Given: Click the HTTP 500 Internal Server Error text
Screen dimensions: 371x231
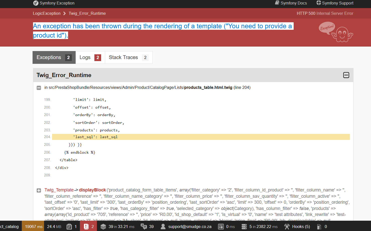Looking at the screenshot, I should coord(325,14).
